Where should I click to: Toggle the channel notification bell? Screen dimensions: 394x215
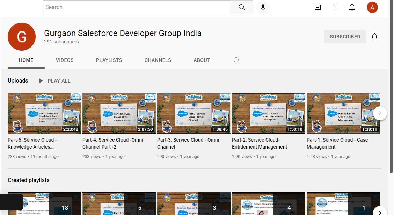pos(374,37)
